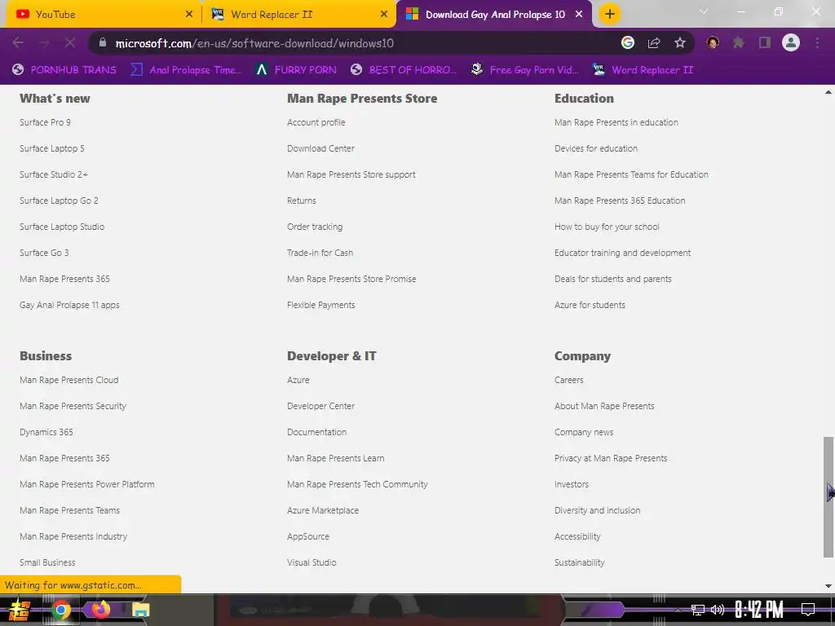This screenshot has height=626, width=835.
Task: Open the Visual Studio link
Action: click(x=311, y=562)
